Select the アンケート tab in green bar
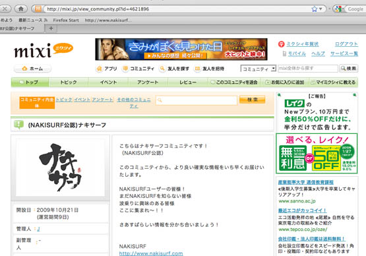 tap(148, 82)
